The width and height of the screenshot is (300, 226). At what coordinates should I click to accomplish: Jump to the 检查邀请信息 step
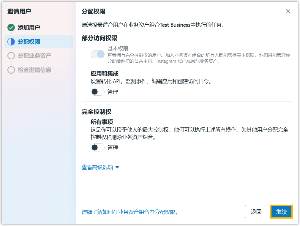(34, 70)
